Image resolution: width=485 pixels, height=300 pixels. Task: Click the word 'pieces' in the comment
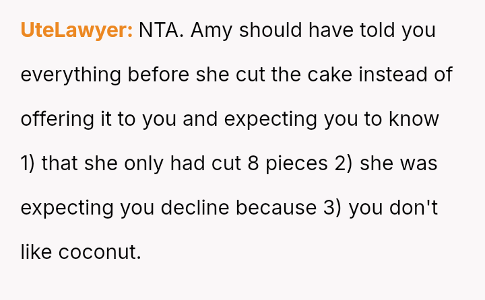297,163
